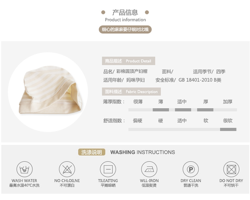This screenshot has height=200, width=250.
Task: Click the pill banner 细心的麻麻要仔细对比哦
Action: [x=125, y=30]
